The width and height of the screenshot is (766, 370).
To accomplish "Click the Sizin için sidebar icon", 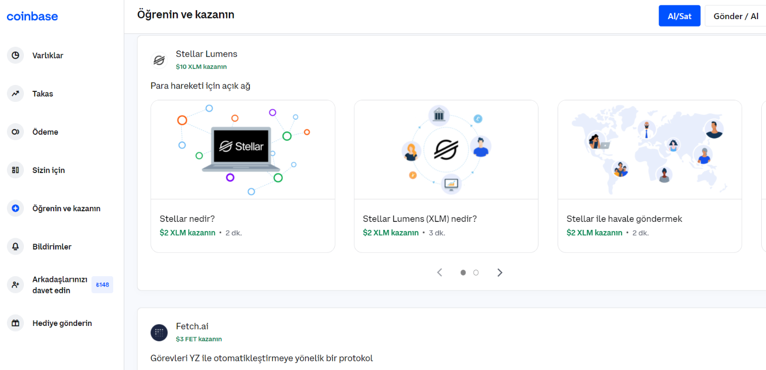I will tap(15, 170).
